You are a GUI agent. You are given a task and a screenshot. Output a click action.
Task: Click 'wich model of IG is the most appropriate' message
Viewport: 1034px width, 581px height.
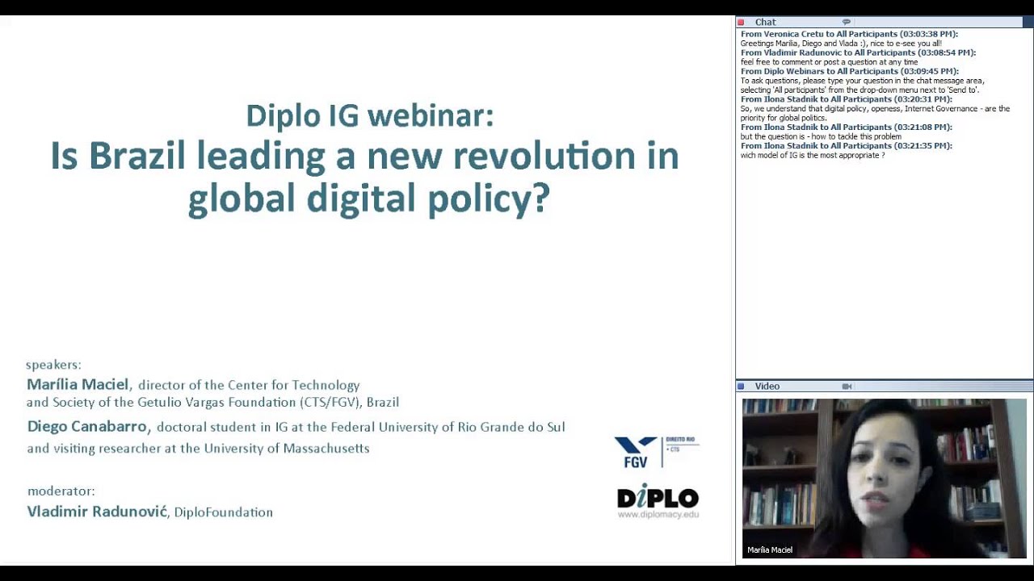point(813,155)
